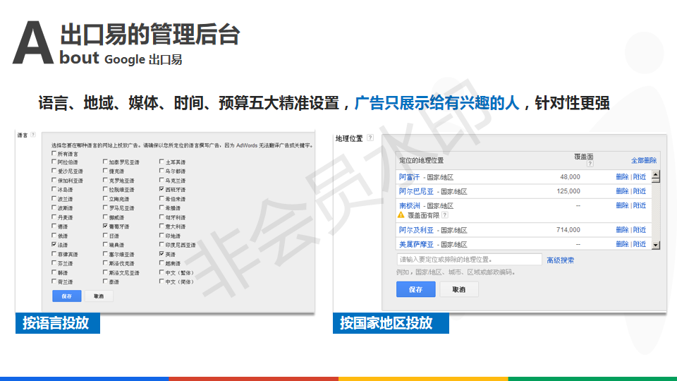The width and height of the screenshot is (677, 381).
Task: Save the language settings with 保存
Action: (67, 296)
